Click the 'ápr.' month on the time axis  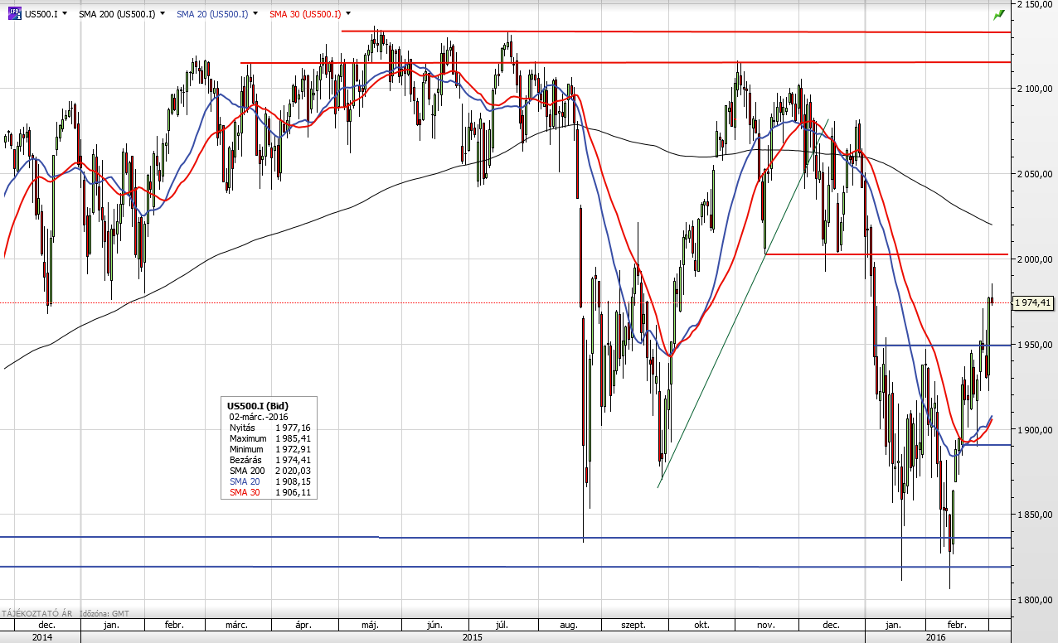click(303, 624)
